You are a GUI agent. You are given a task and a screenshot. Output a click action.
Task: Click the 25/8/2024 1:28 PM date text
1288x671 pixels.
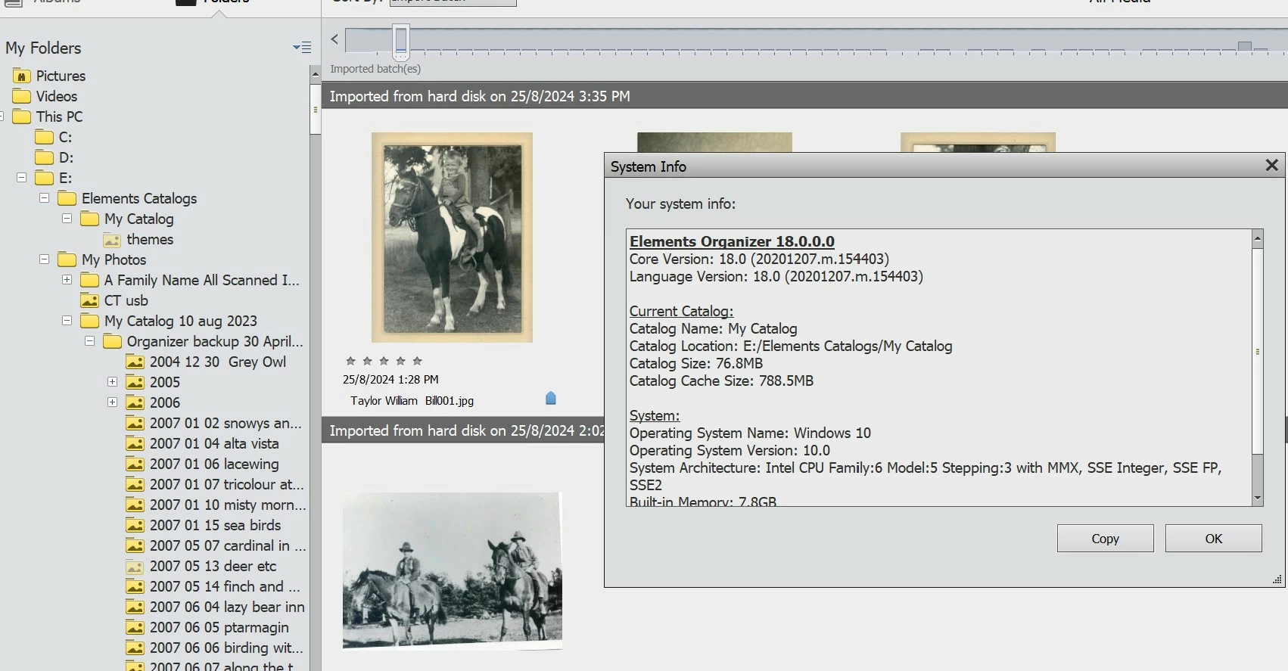coord(390,380)
